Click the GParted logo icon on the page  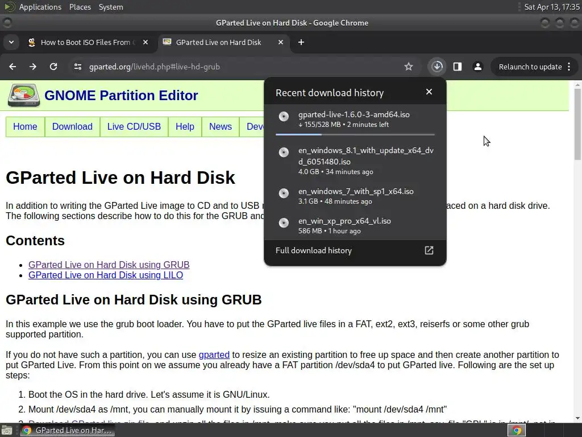point(24,95)
